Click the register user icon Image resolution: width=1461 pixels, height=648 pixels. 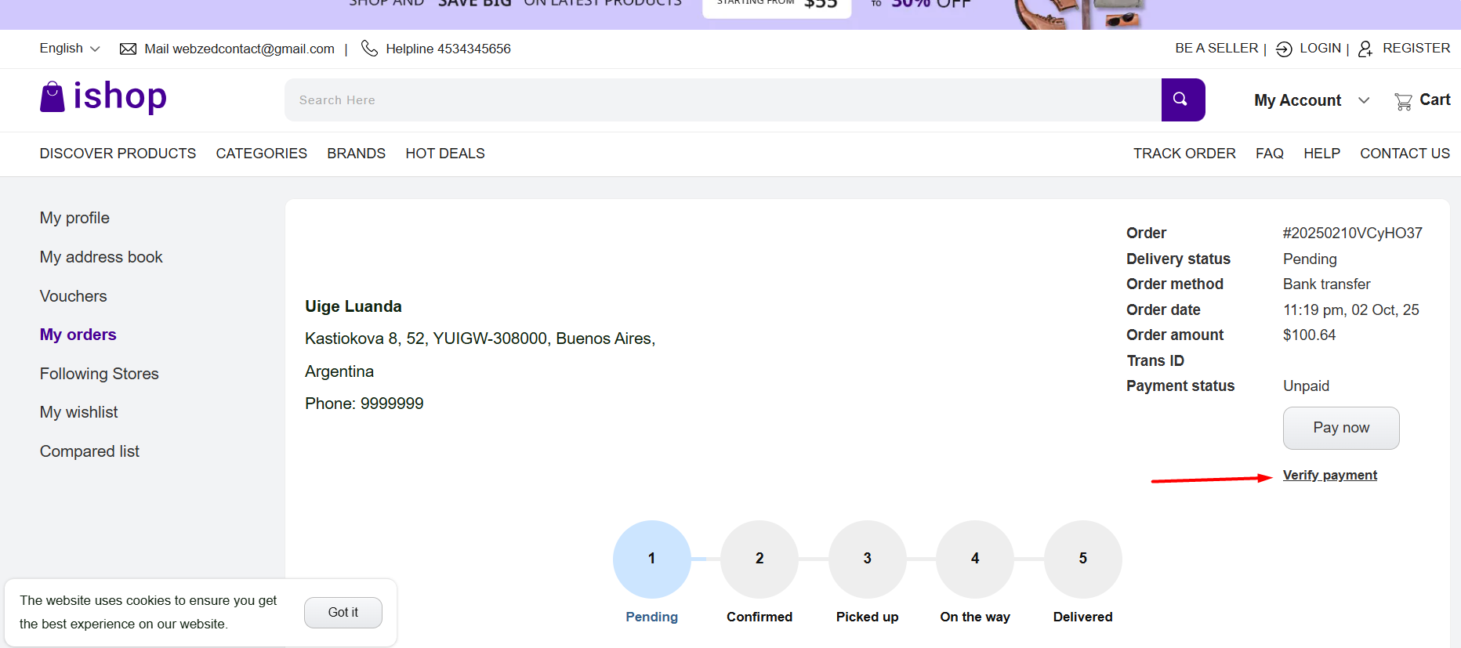coord(1365,49)
